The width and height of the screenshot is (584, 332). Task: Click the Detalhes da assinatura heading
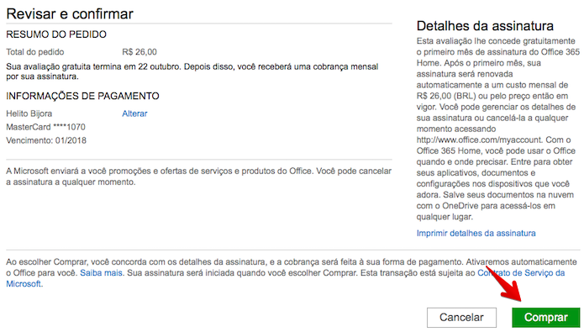pos(485,26)
